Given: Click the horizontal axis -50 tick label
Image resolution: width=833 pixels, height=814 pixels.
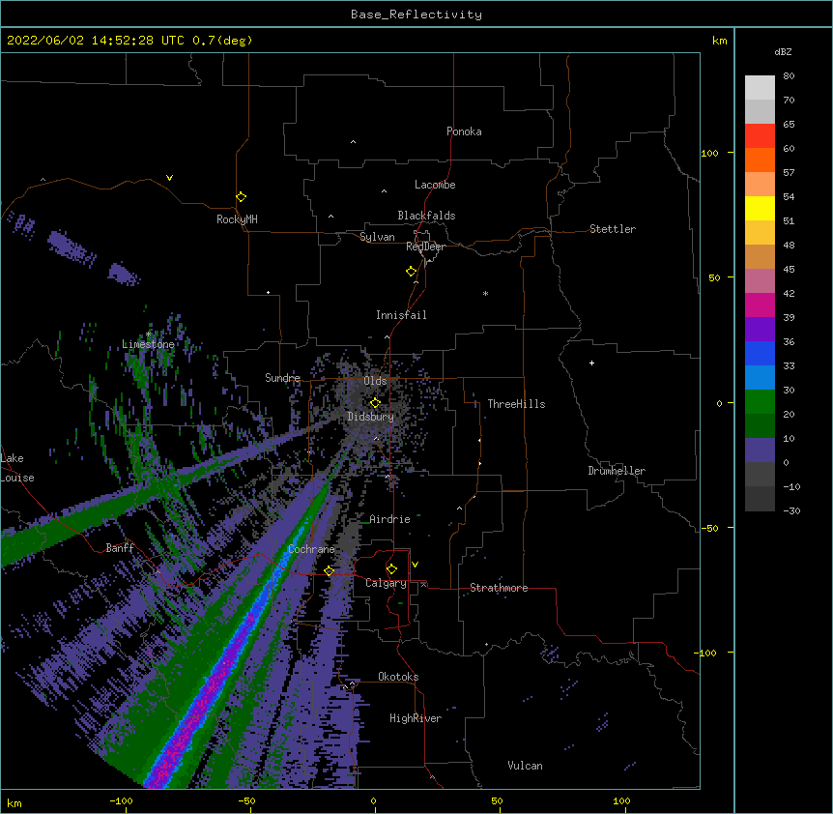Looking at the screenshot, I should (x=246, y=800).
